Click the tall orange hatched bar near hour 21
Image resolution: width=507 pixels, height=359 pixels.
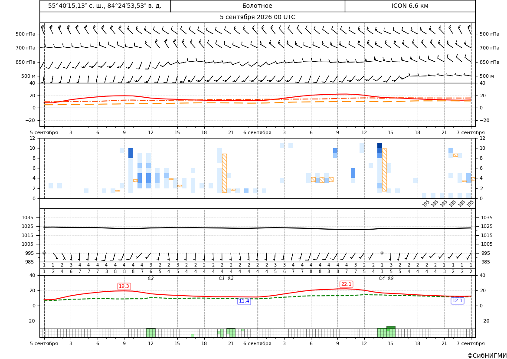click(x=224, y=173)
